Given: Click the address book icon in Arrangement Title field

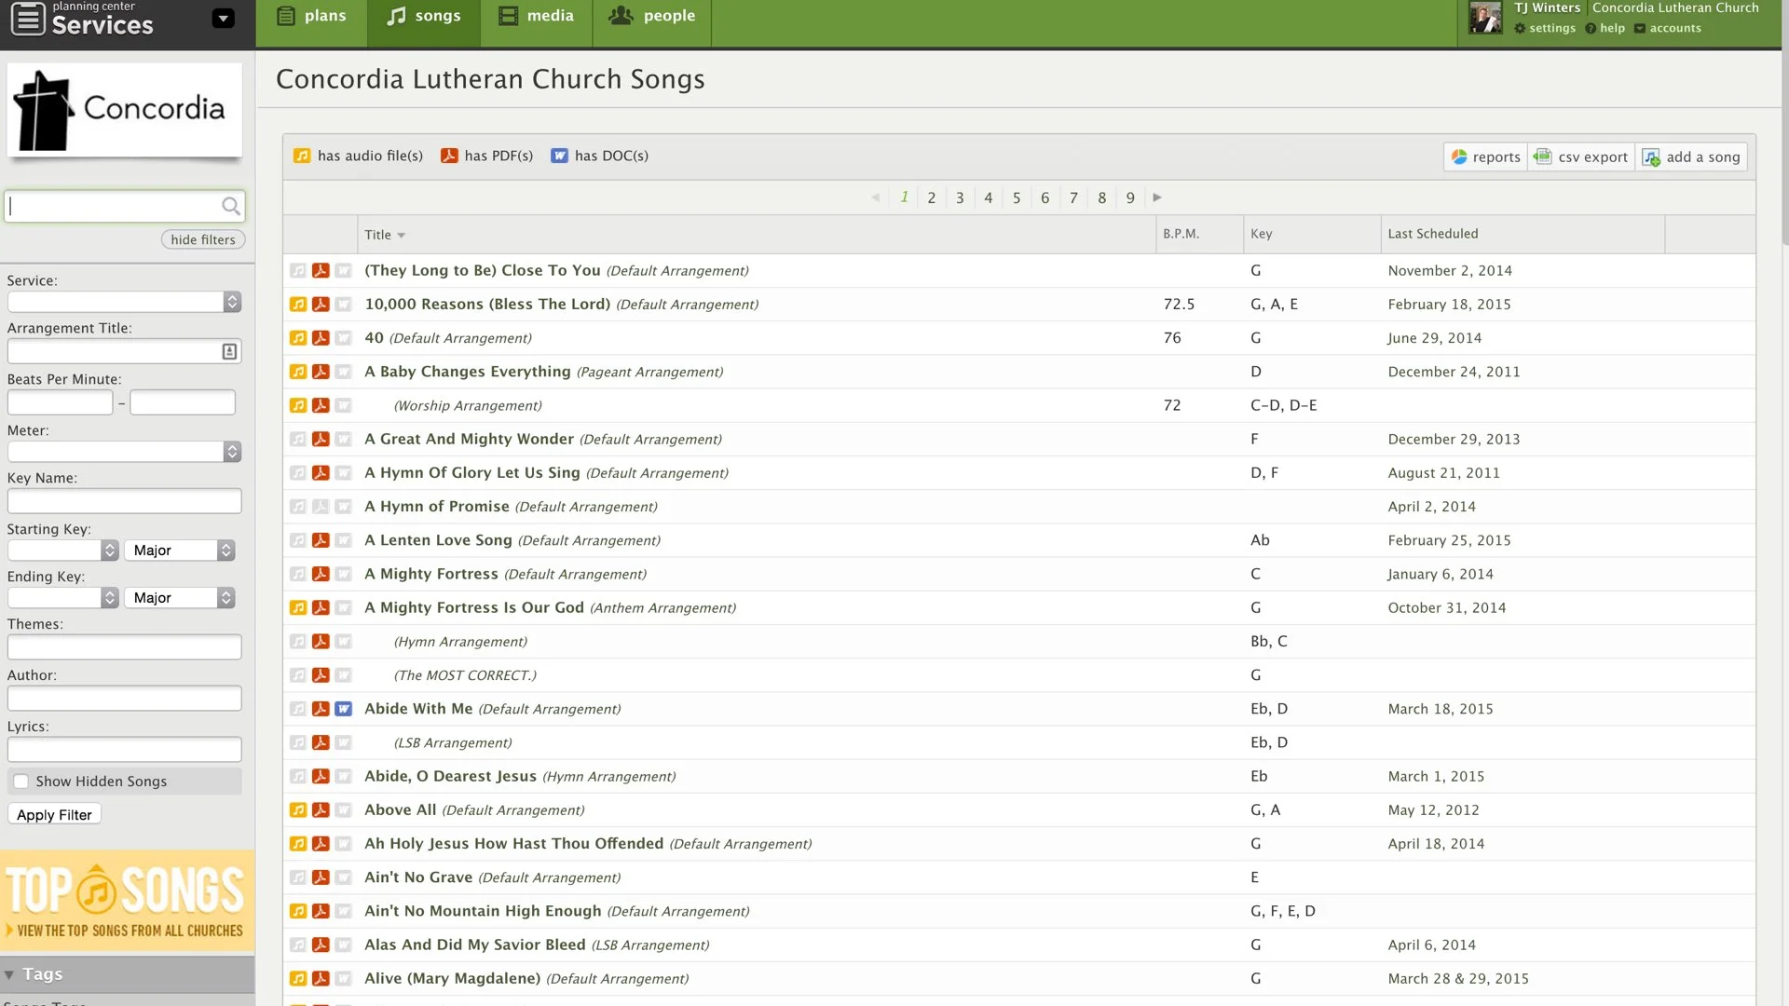Looking at the screenshot, I should [229, 351].
